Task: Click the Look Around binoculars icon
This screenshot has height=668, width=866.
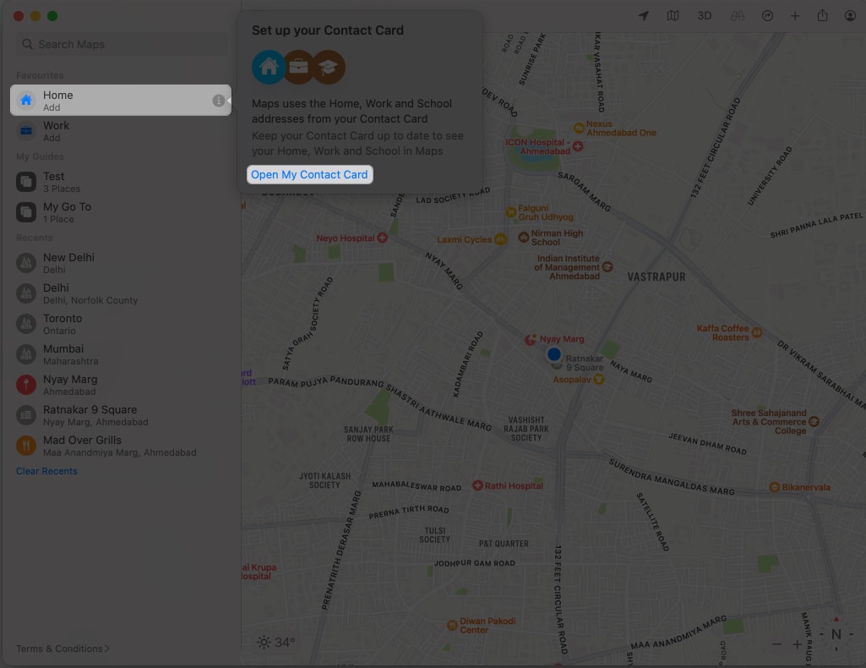Action: pos(737,16)
